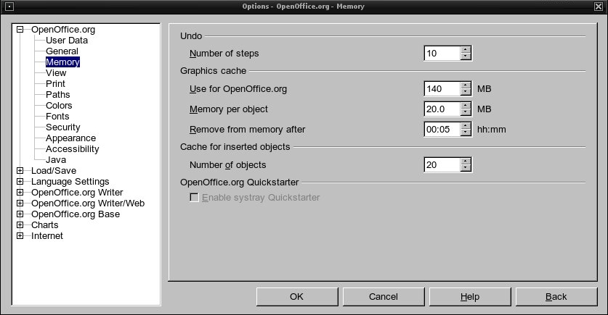Collapse the OpenOffice.org tree node
This screenshot has height=315, width=608.
(x=20, y=30)
